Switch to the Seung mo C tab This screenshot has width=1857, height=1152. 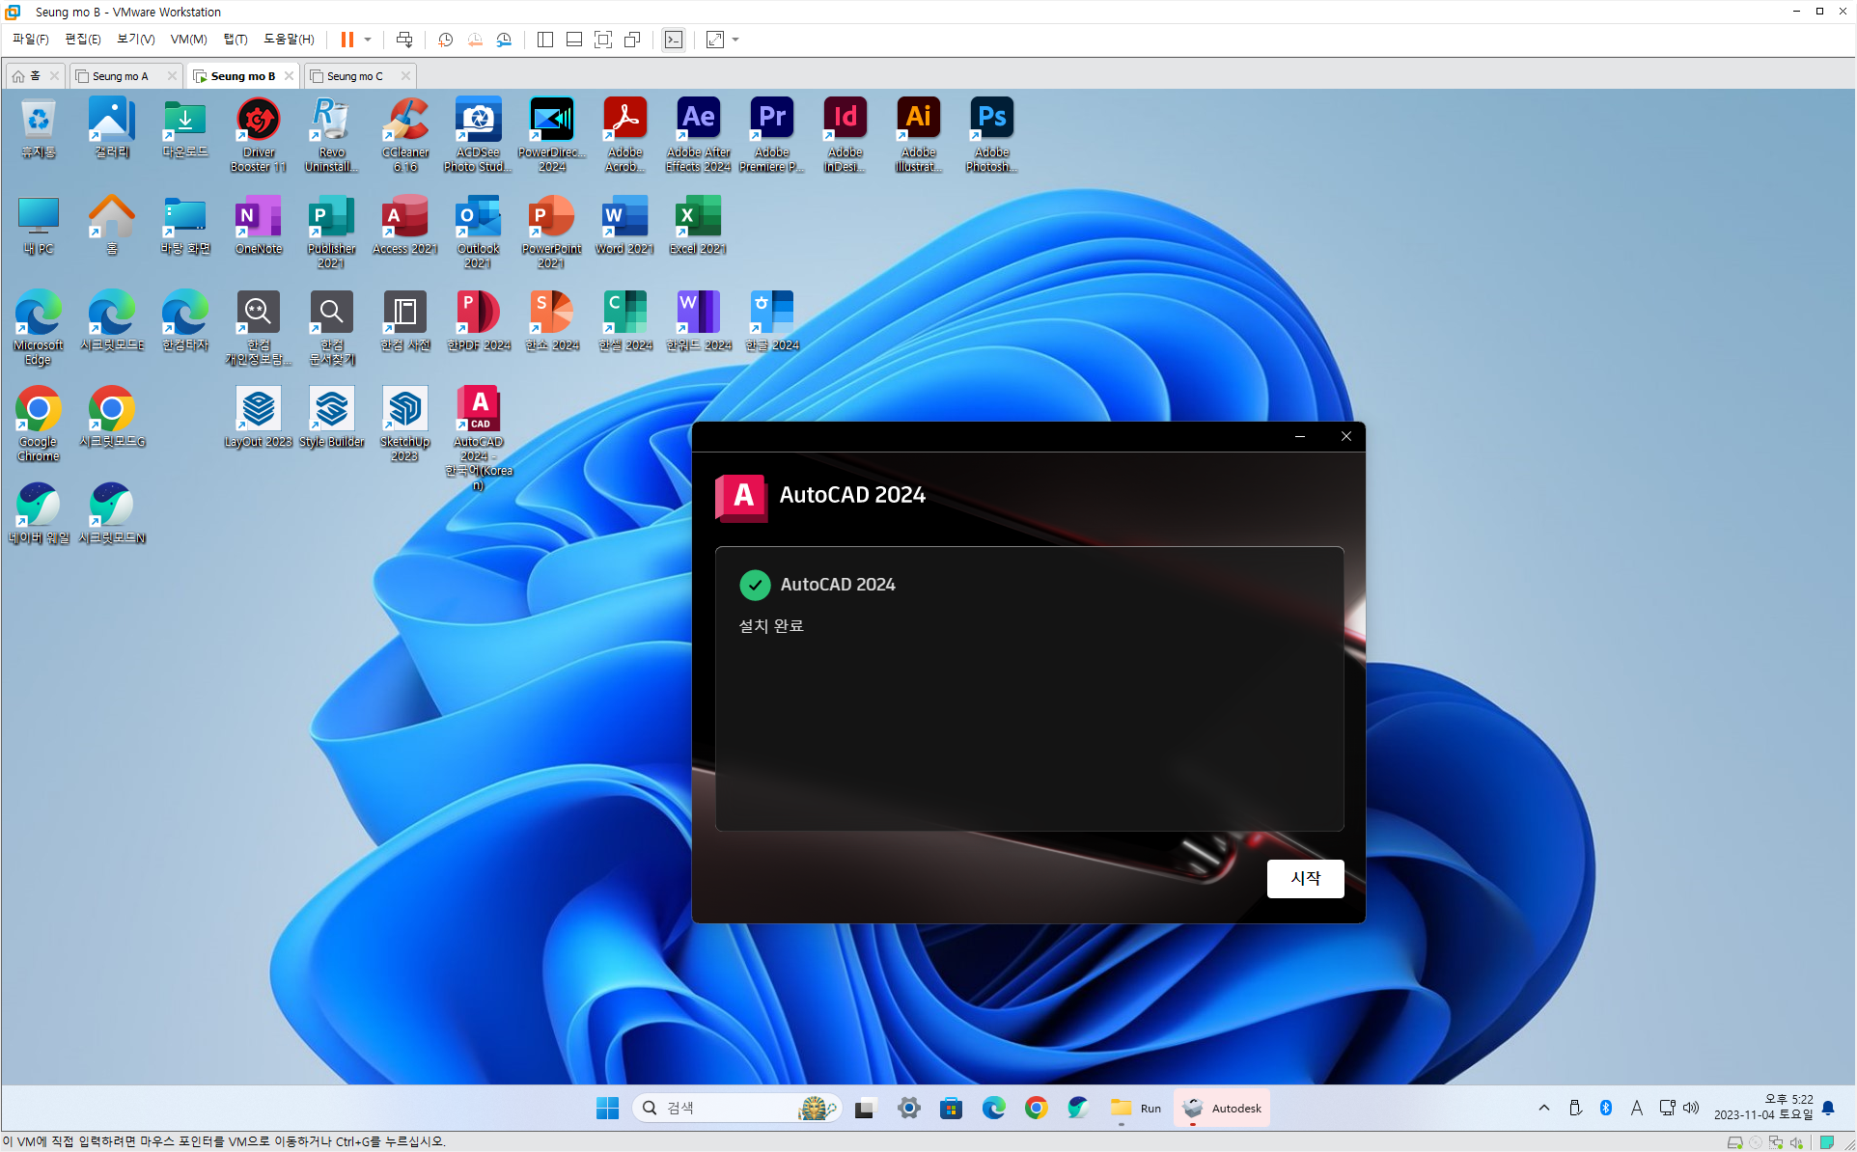point(354,76)
